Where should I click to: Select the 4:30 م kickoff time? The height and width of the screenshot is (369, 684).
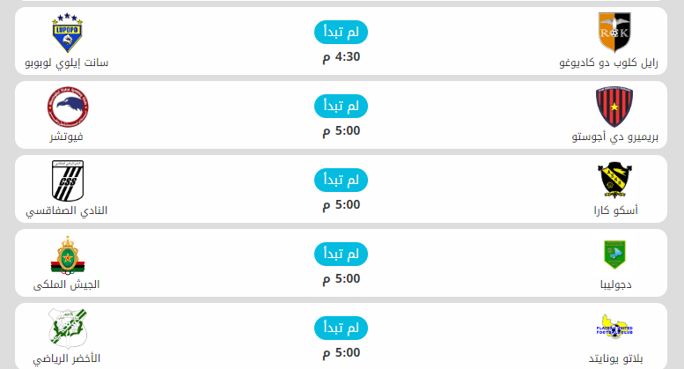point(341,57)
